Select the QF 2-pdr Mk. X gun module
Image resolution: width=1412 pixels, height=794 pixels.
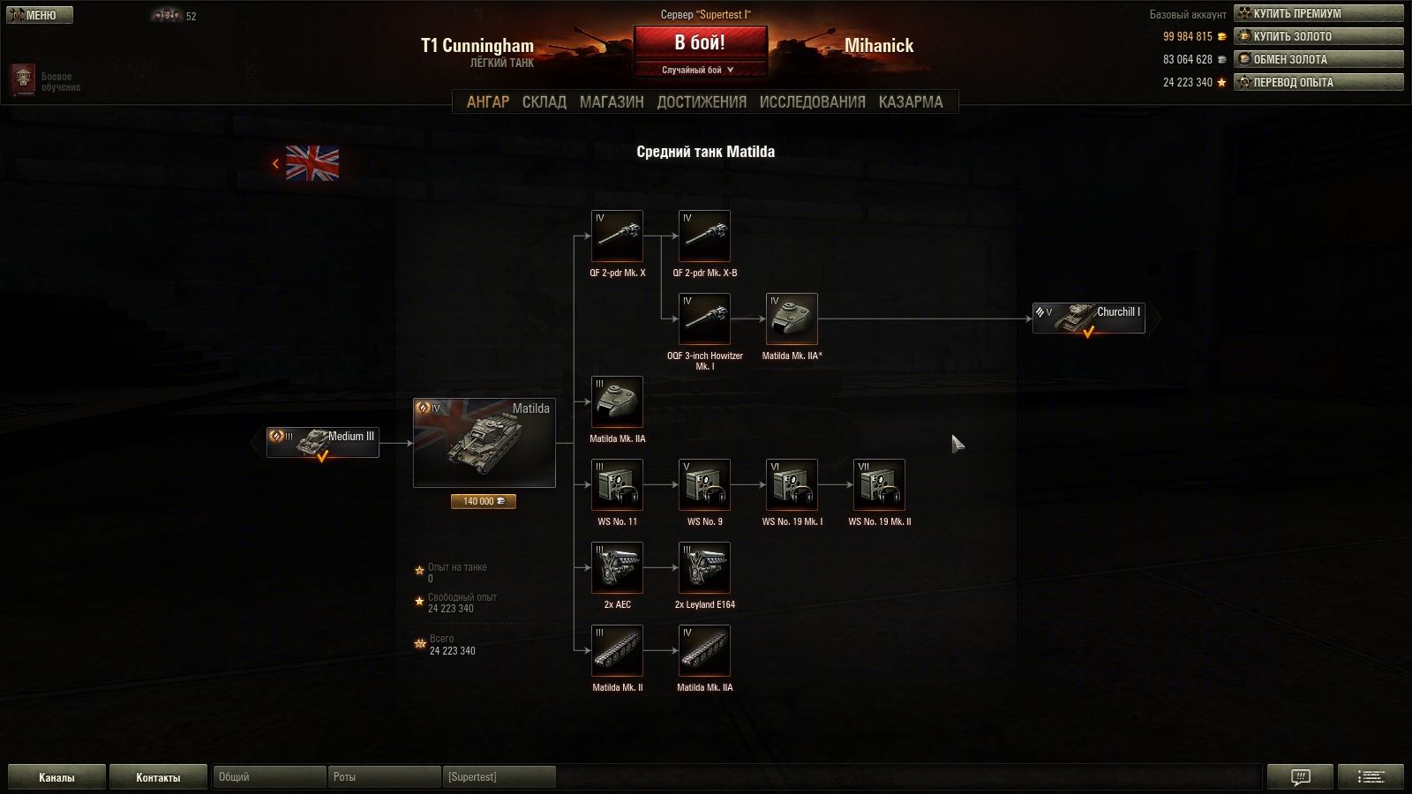pos(617,236)
